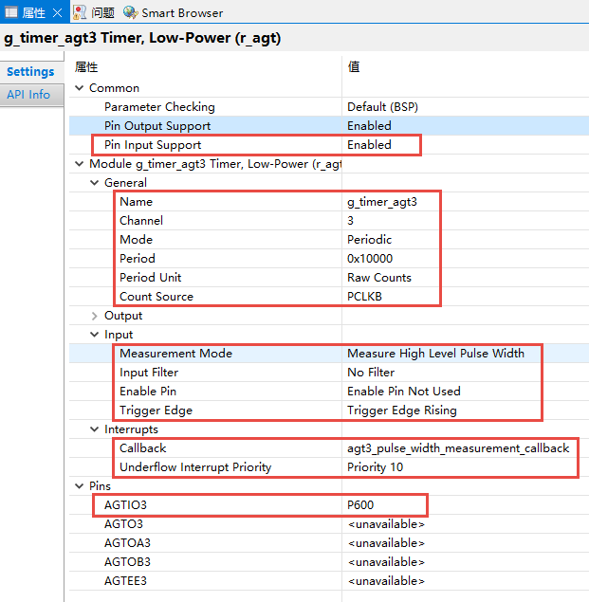Image resolution: width=589 pixels, height=602 pixels.
Task: Edit the g_timer_agt3 name value
Action: pyautogui.click(x=382, y=202)
